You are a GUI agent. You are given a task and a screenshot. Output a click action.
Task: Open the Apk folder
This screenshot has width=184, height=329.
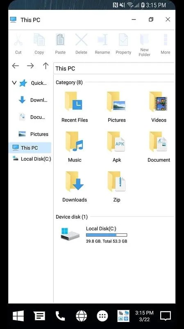pos(116,147)
